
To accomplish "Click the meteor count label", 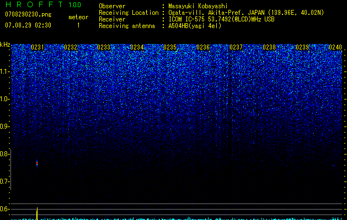I will click(78, 17).
